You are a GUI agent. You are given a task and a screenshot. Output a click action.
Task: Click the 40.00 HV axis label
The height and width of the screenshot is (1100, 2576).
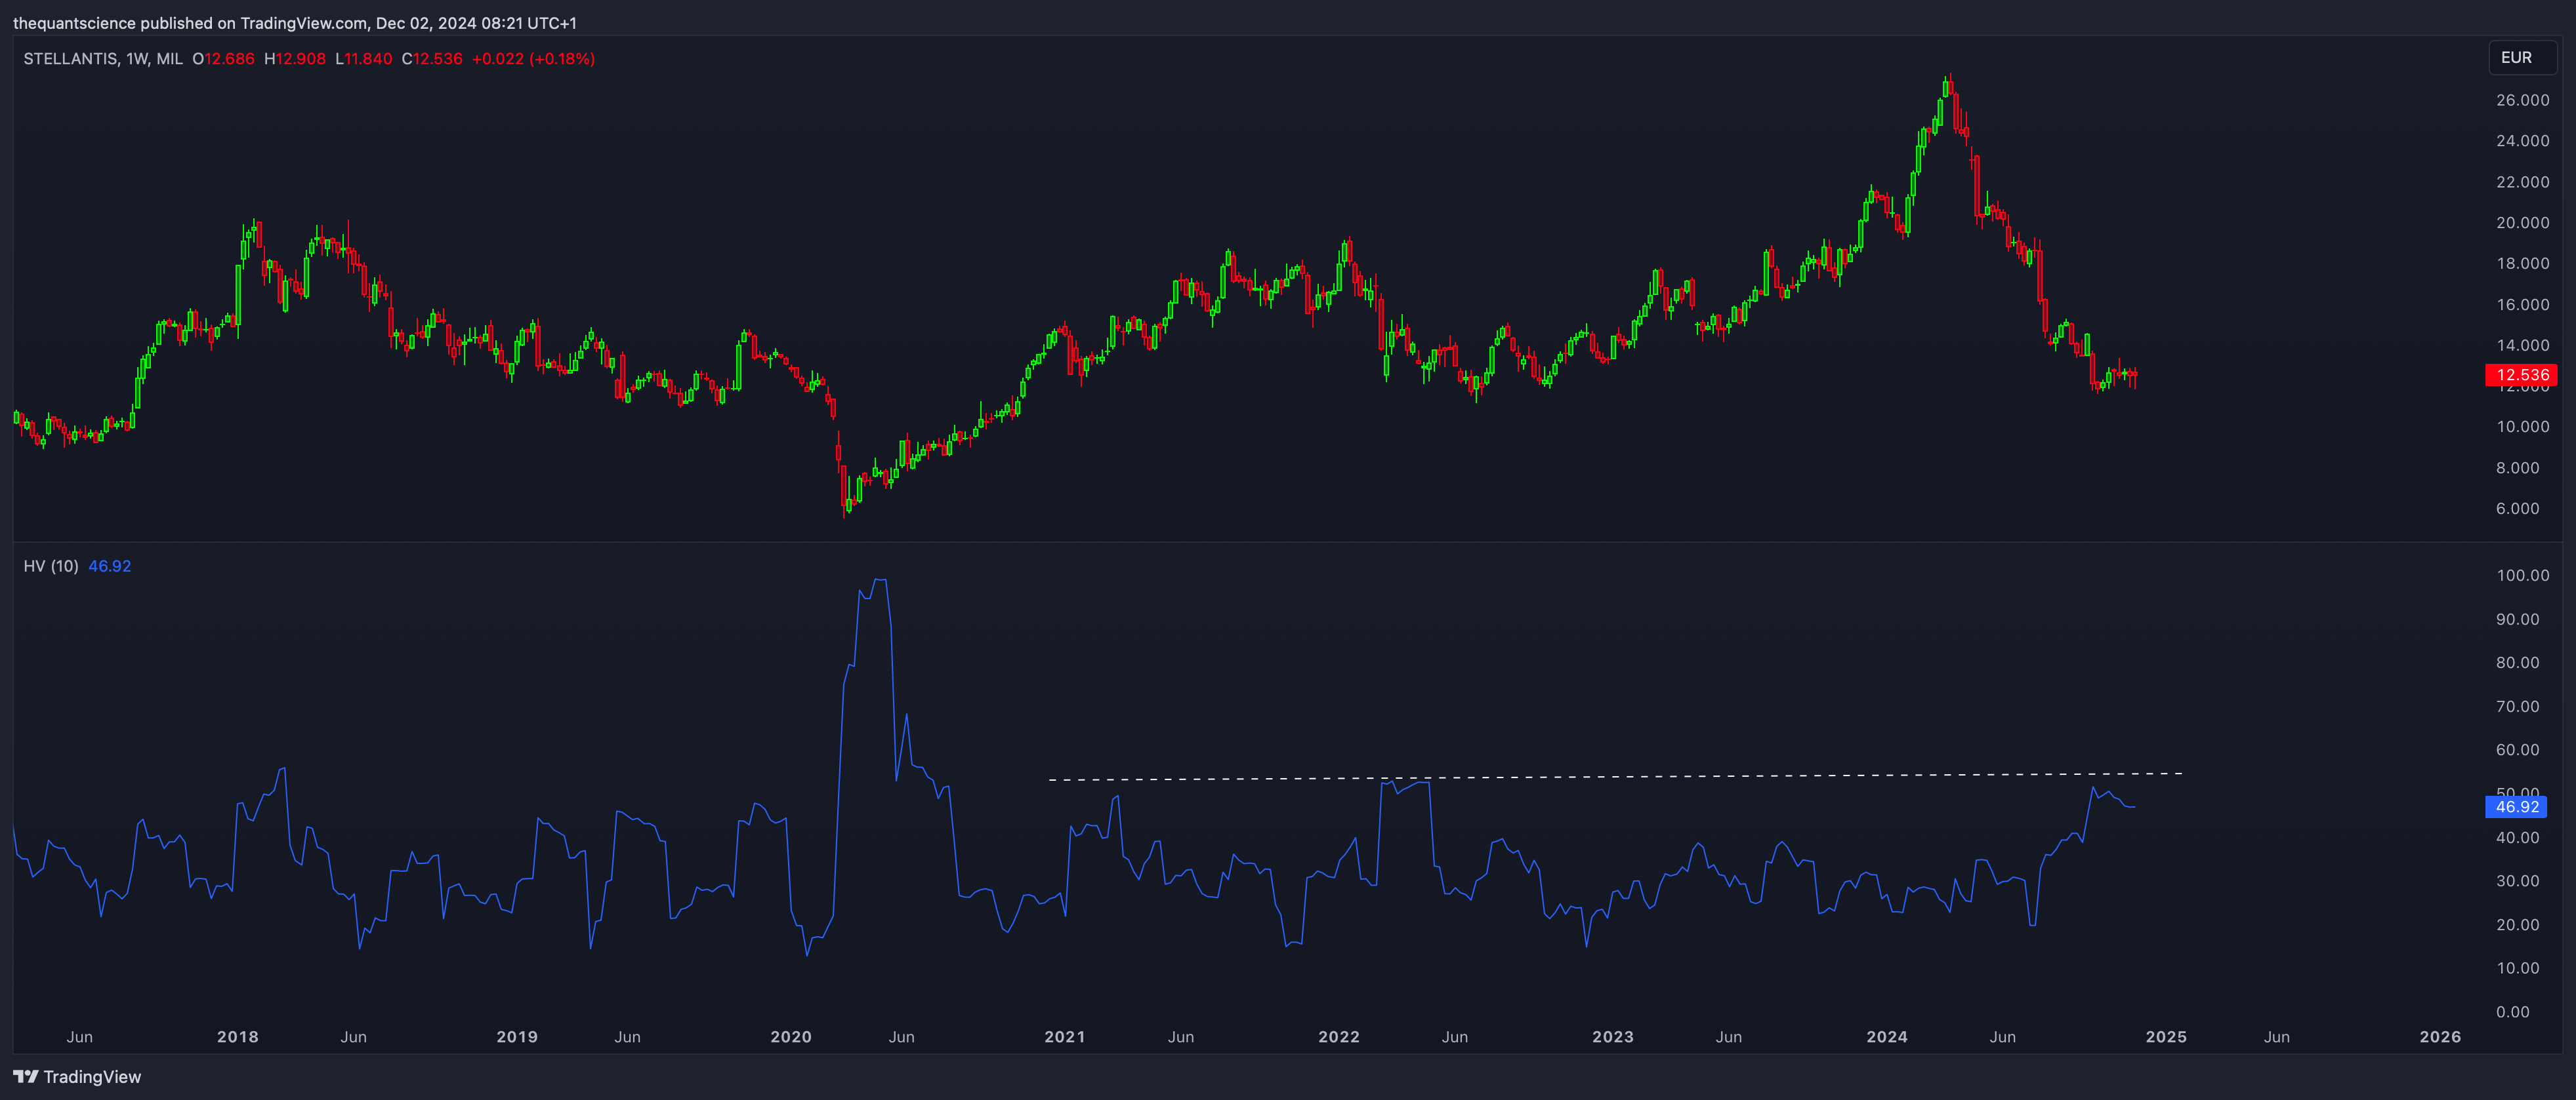click(x=2517, y=837)
